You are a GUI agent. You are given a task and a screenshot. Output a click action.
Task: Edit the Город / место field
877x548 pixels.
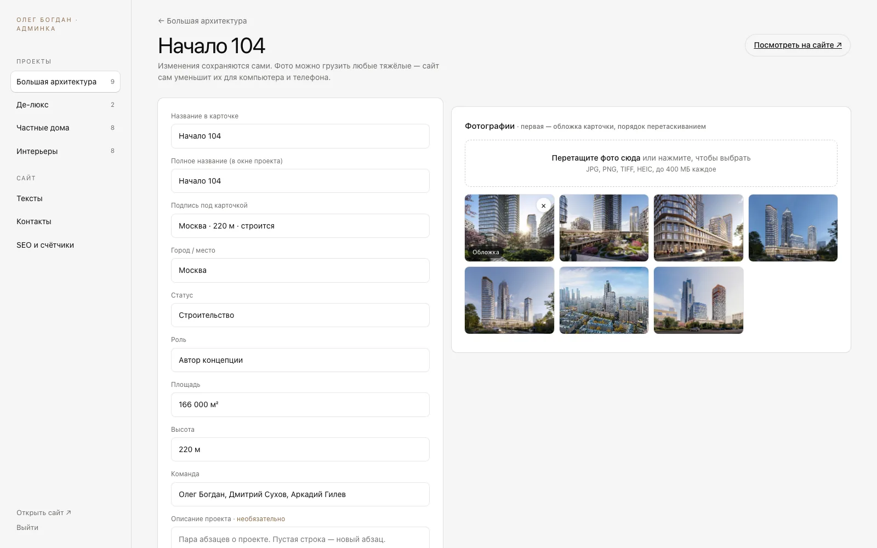coord(300,270)
